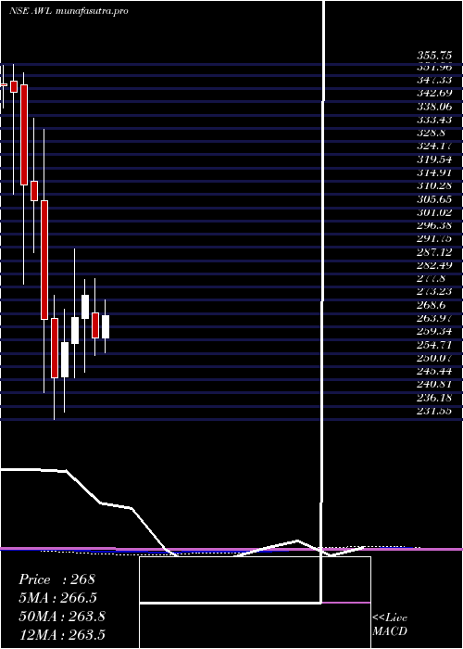Select the 347.33 price axis label
Screen dimensions: 463x649
tap(434, 79)
